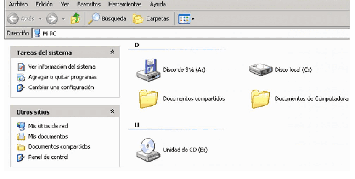The width and height of the screenshot is (355, 179).
Task: Open Mis documentos link
Action: (x=48, y=136)
